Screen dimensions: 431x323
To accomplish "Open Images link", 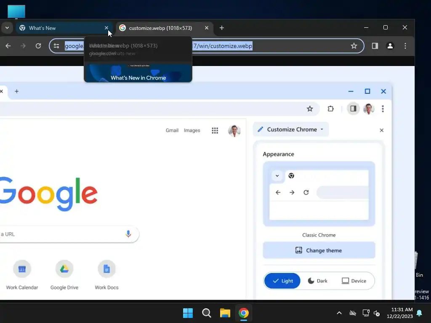I will (192, 130).
